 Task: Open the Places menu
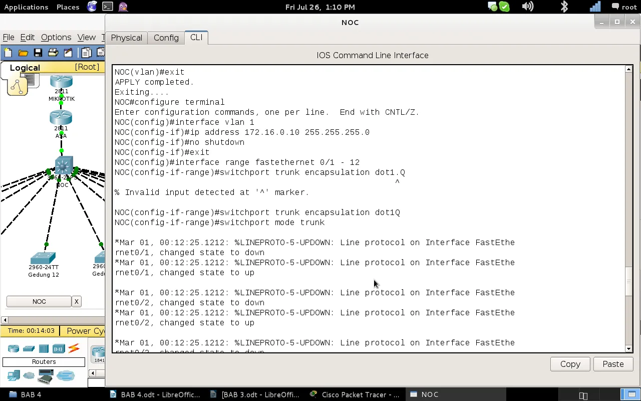point(68,7)
